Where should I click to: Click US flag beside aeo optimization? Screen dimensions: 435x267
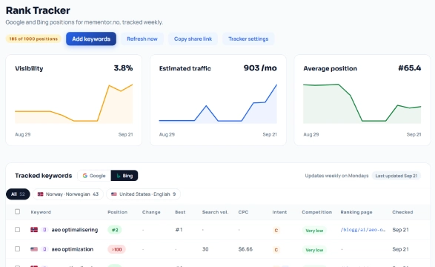pos(34,249)
